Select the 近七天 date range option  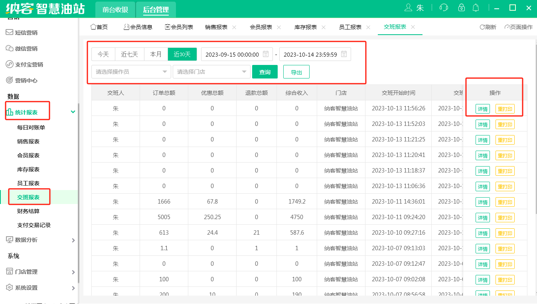[130, 54]
